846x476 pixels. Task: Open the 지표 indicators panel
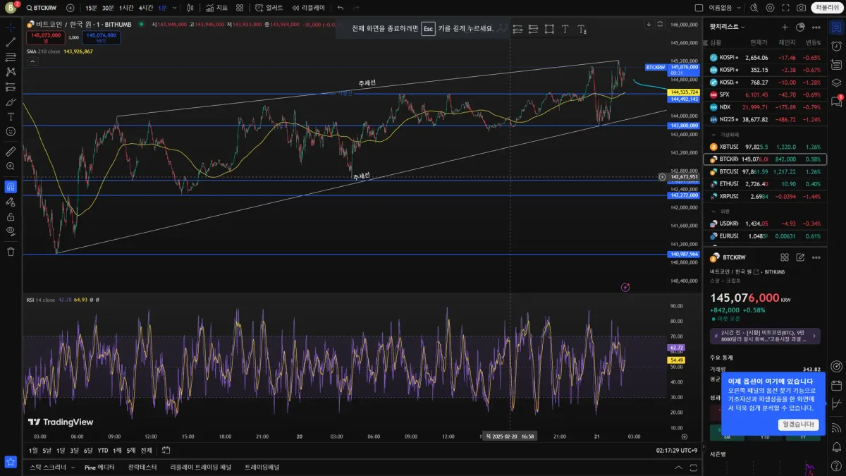[x=216, y=8]
